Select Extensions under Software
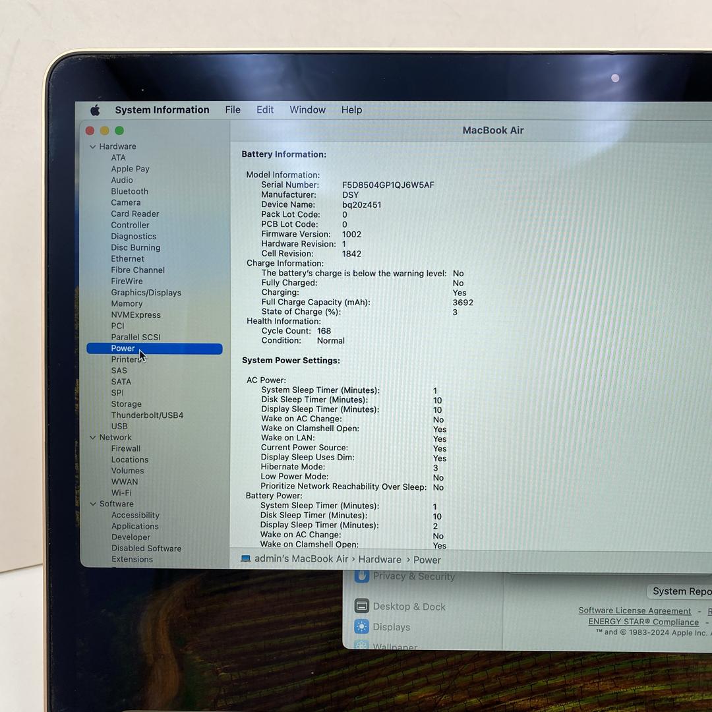This screenshot has height=712, width=712. click(132, 560)
